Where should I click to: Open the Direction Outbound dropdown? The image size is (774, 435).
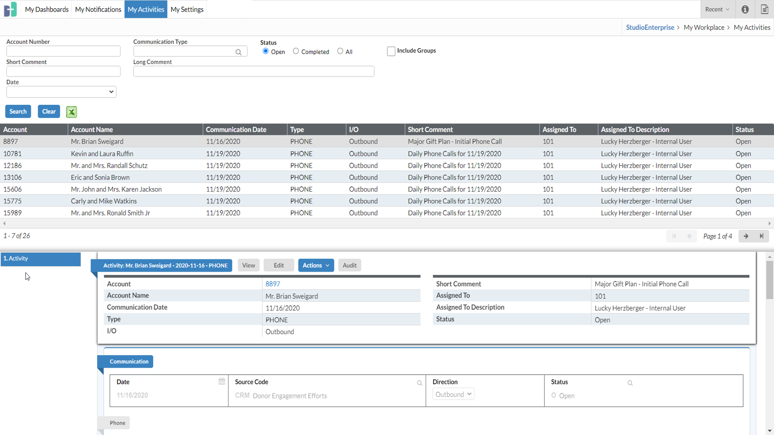pos(453,394)
